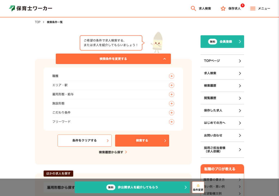Click the こだわり条件 row label
279x196 pixels.
pyautogui.click(x=61, y=112)
